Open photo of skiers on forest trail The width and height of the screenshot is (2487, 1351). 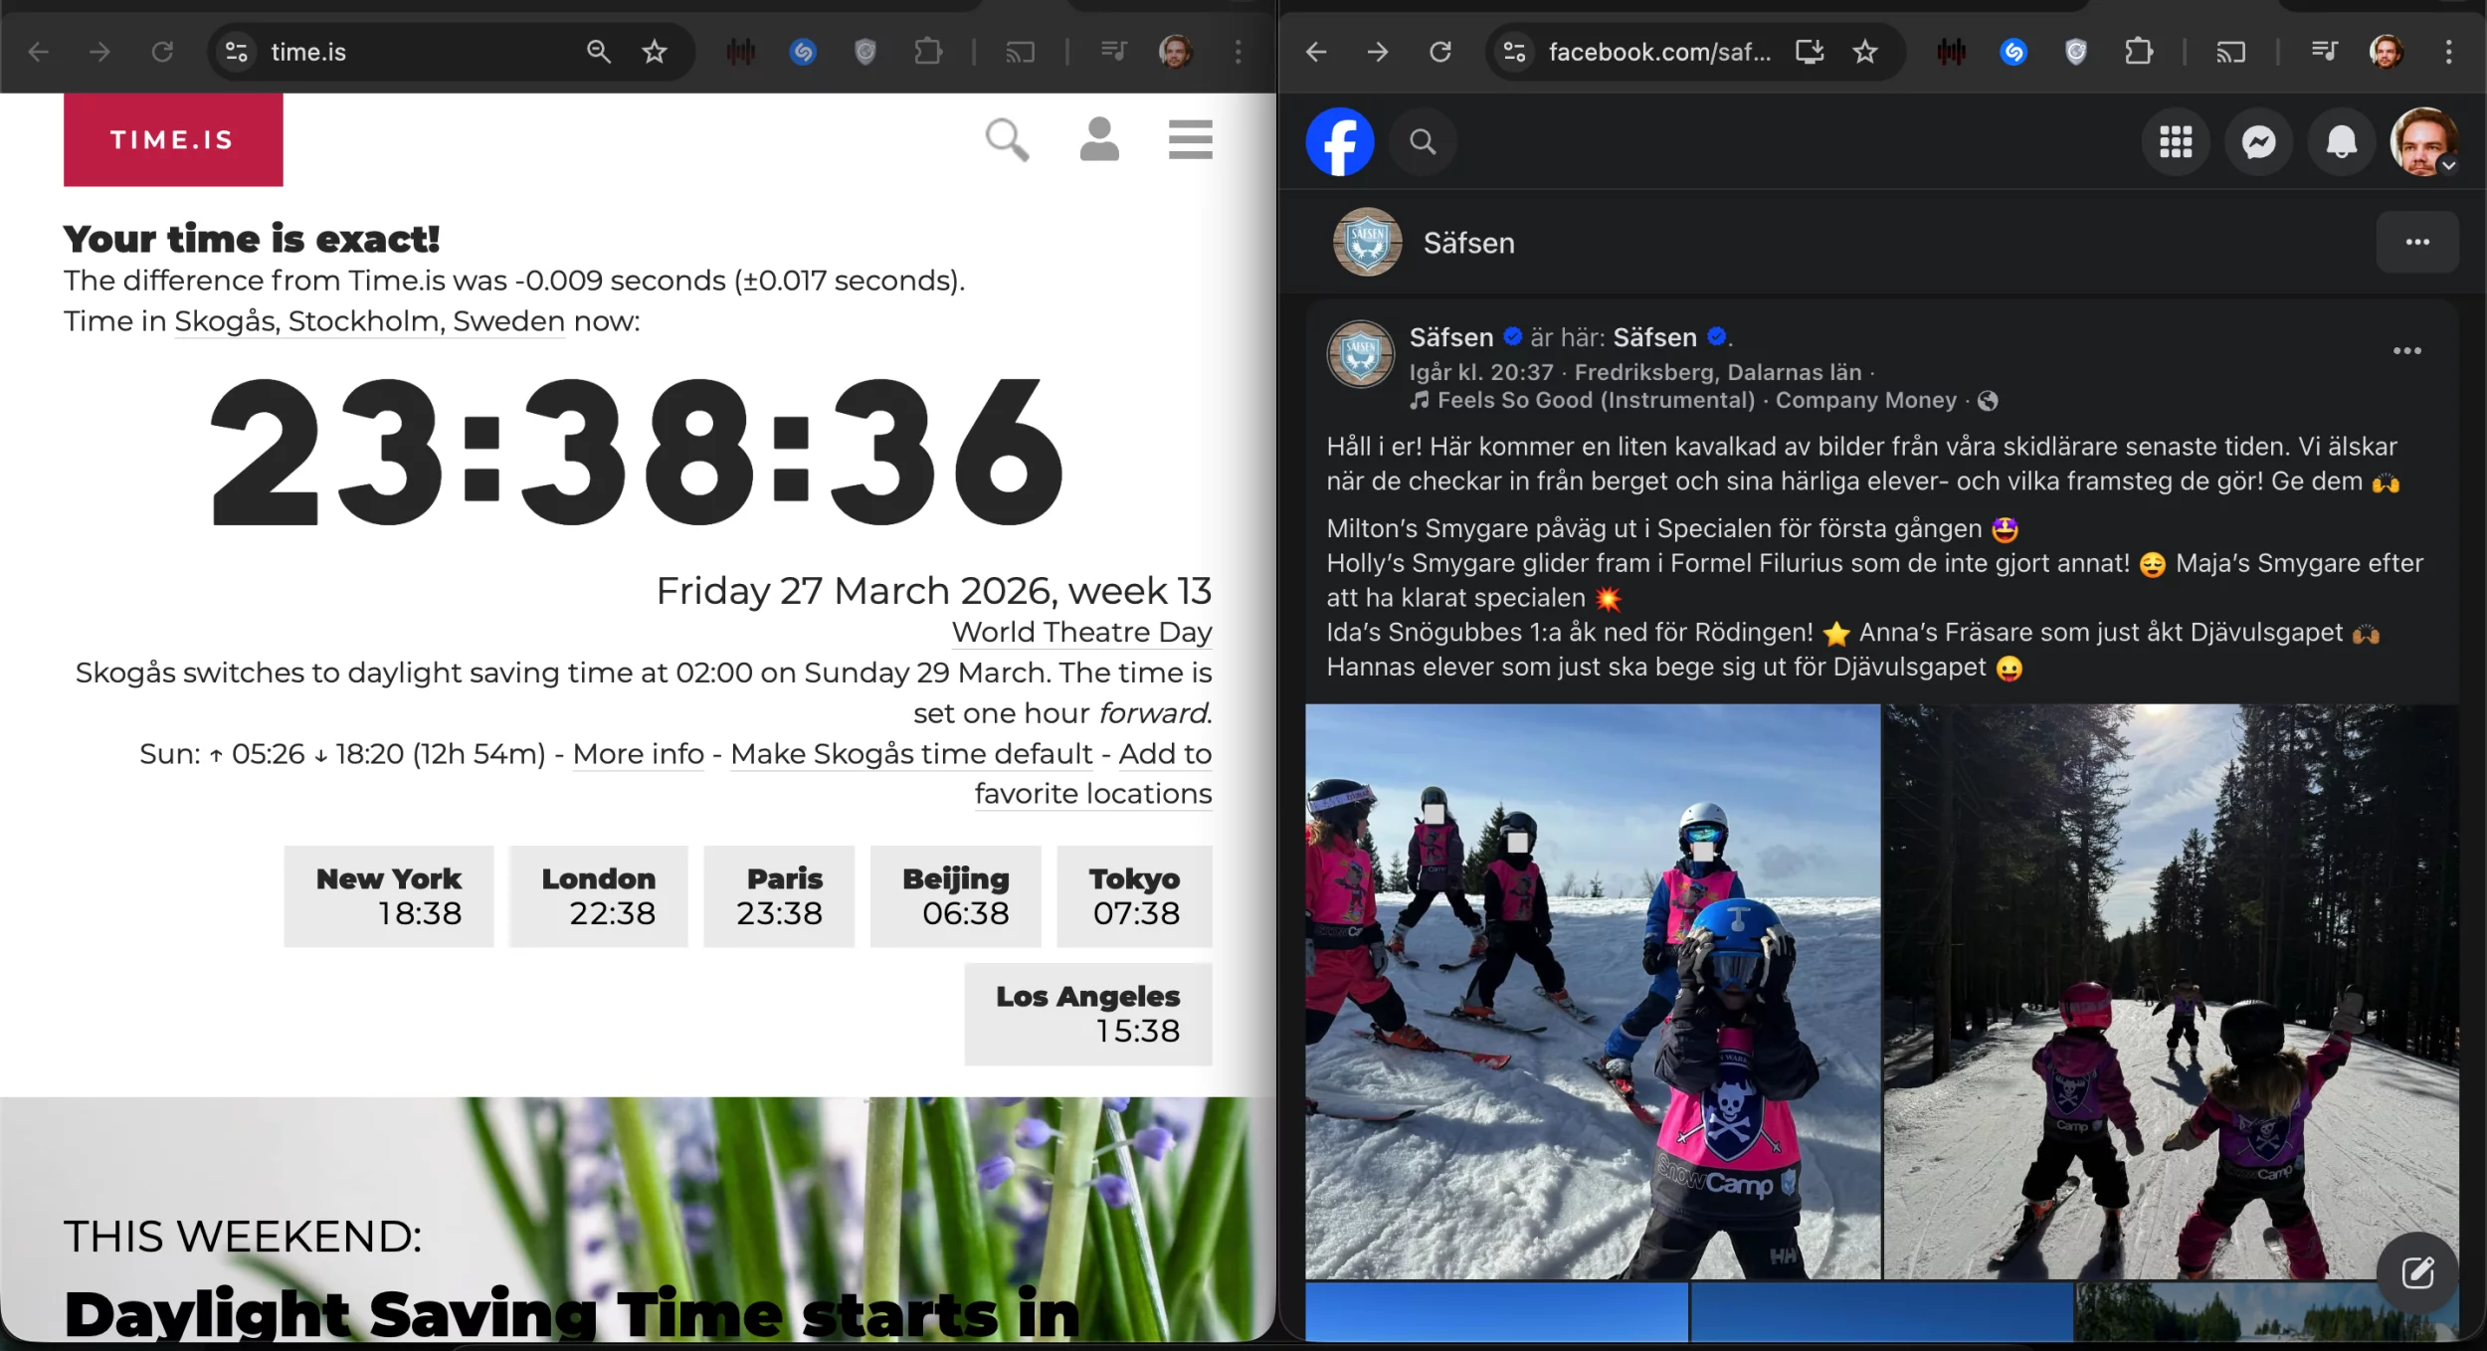pyautogui.click(x=2172, y=991)
